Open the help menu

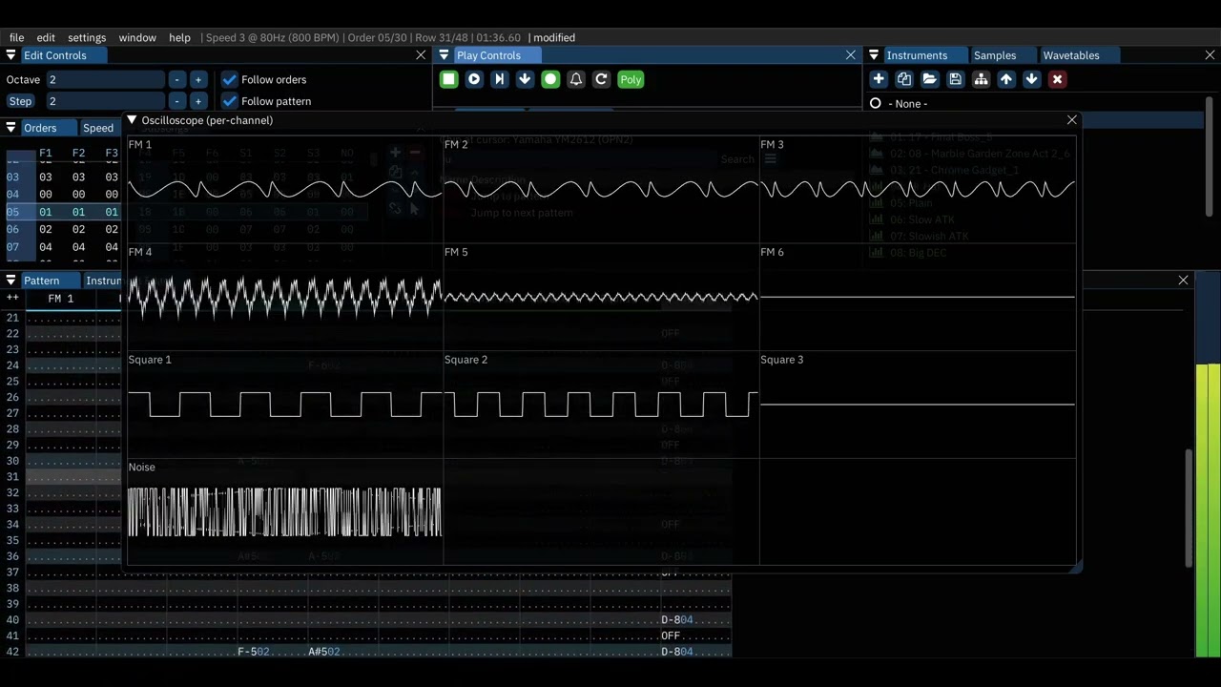[179, 37]
